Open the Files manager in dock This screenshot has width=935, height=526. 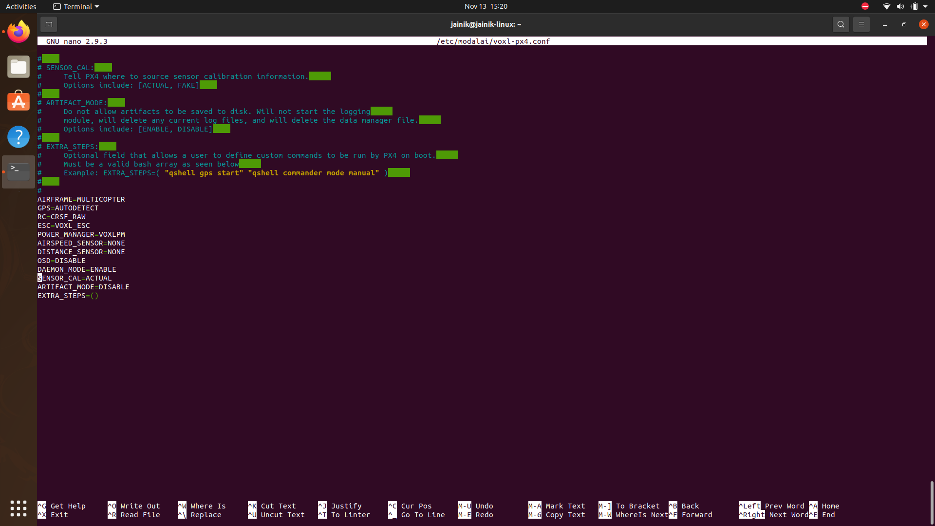[x=19, y=67]
